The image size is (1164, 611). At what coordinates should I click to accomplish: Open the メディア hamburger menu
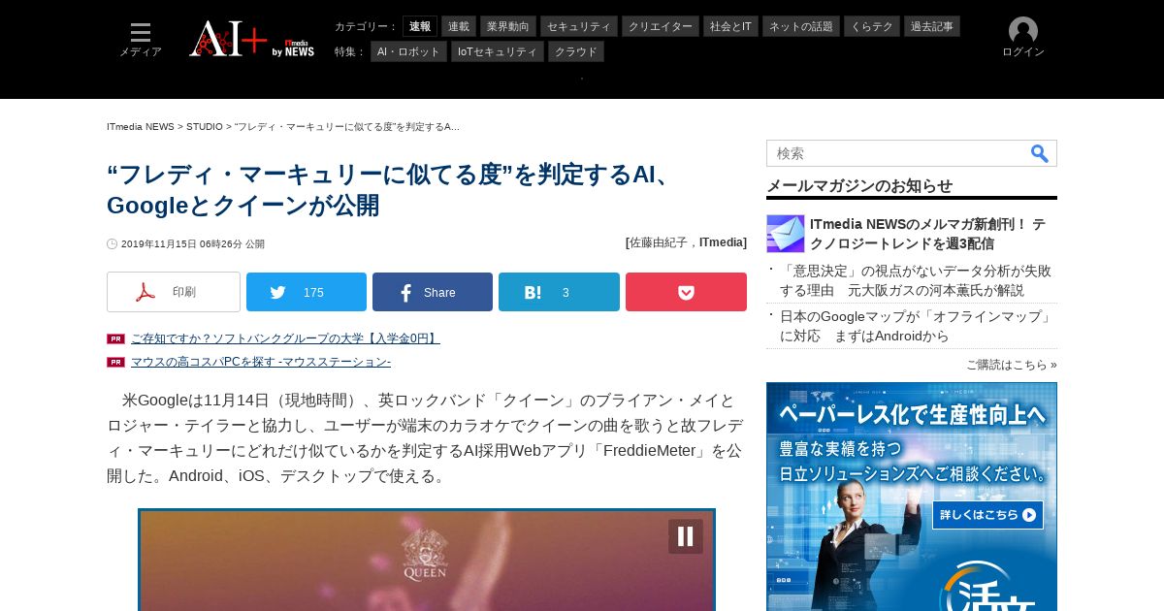coord(141,40)
